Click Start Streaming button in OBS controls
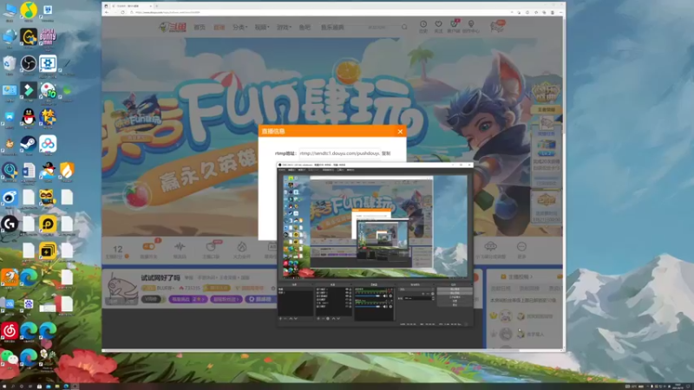The width and height of the screenshot is (694, 390). [455, 289]
